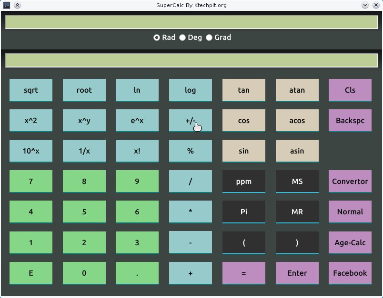Click the * multiply button
The height and width of the screenshot is (298, 383).
191,212
